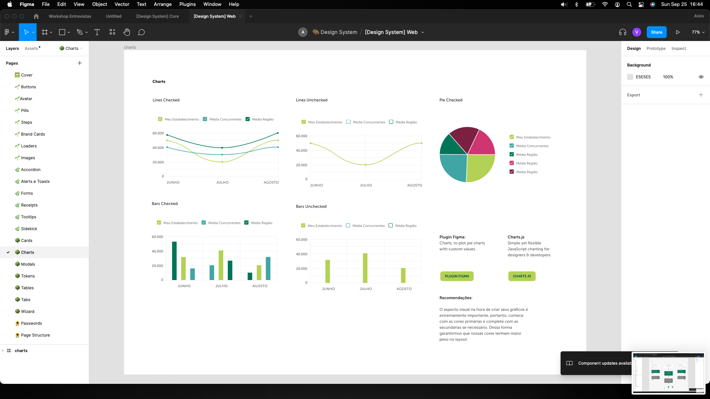710x399 pixels.
Task: Click the Present play icon
Action: tap(677, 32)
